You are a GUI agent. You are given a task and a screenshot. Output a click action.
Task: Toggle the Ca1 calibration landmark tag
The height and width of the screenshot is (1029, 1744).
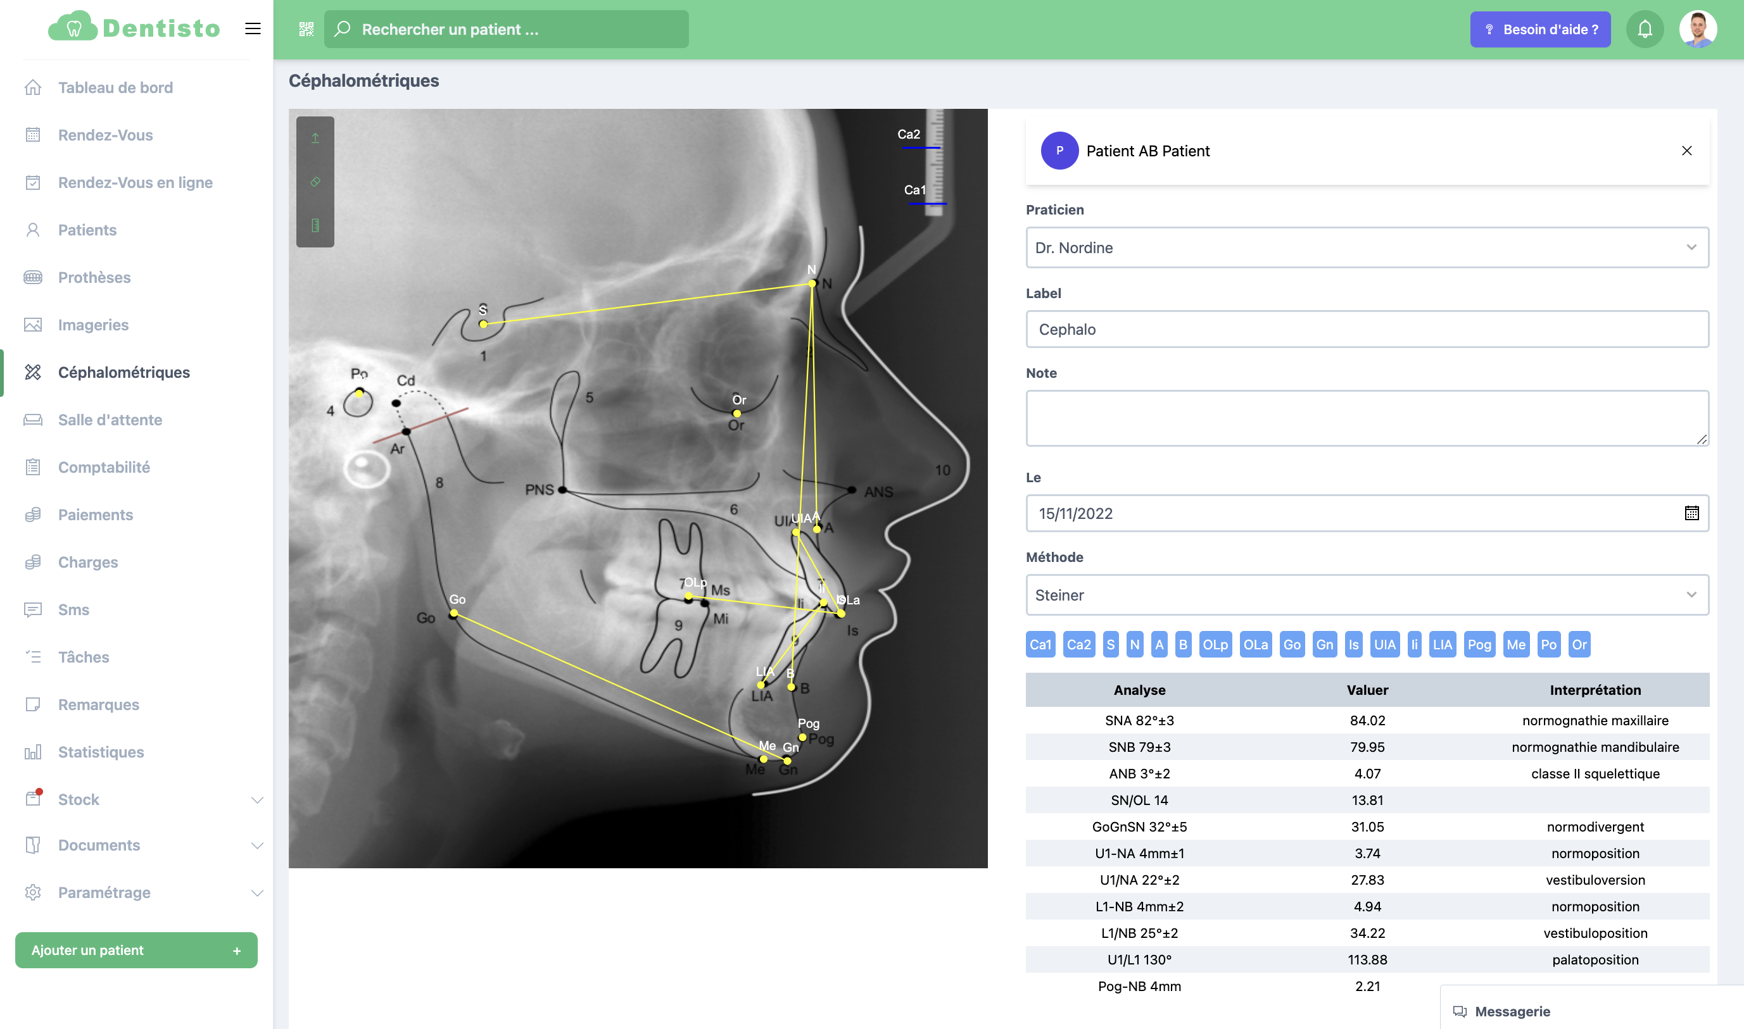(x=1040, y=644)
